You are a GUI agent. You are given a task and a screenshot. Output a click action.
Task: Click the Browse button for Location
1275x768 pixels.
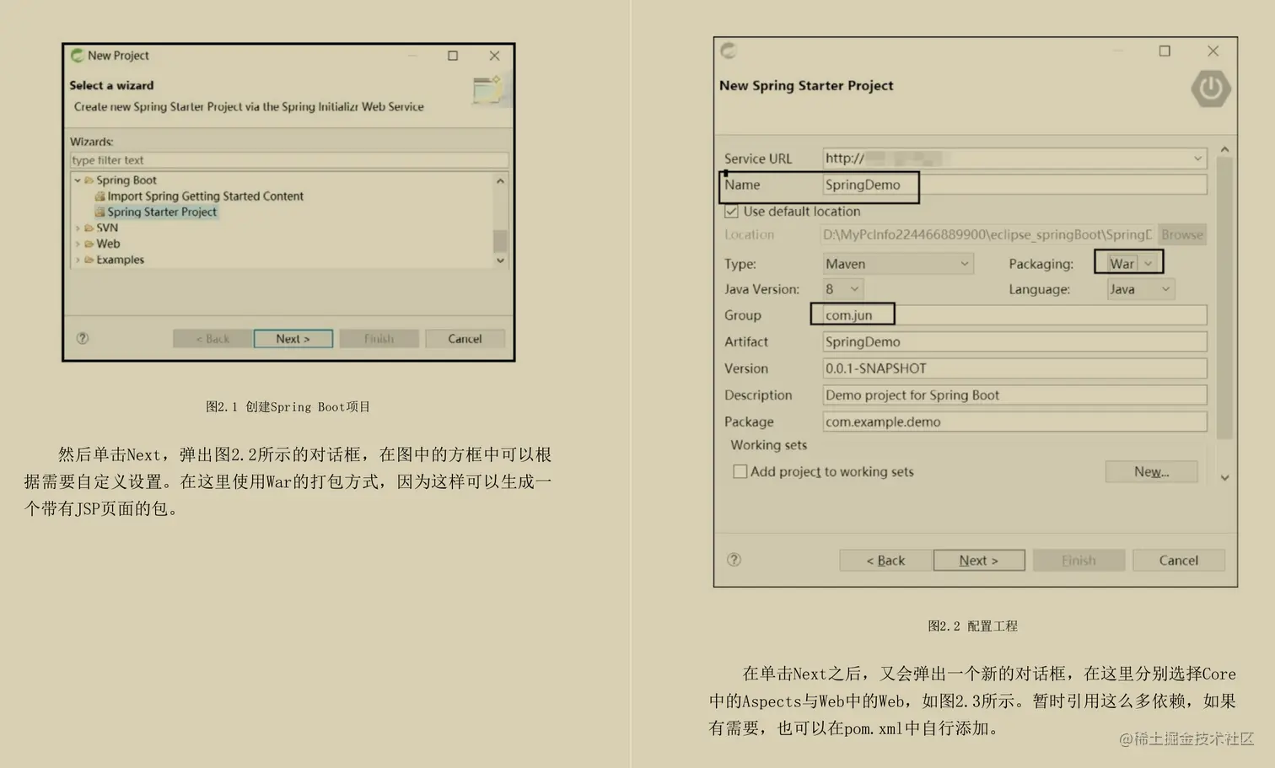[x=1181, y=234]
